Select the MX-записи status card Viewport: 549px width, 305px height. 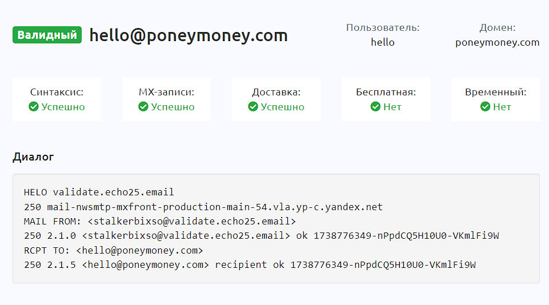pyautogui.click(x=166, y=99)
